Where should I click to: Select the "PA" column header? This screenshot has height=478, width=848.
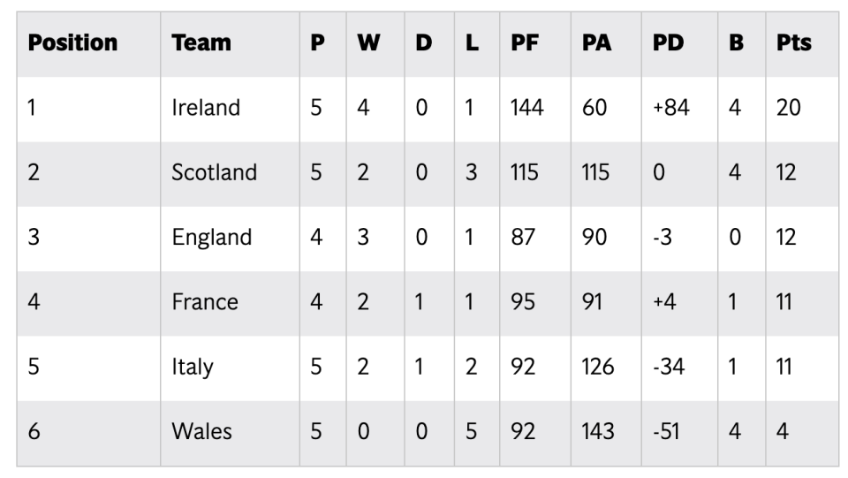click(x=596, y=43)
